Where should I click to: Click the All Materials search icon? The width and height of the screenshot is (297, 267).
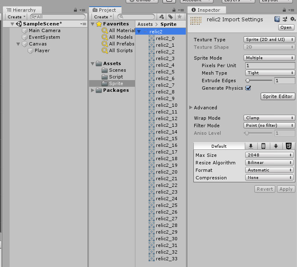pos(104,30)
